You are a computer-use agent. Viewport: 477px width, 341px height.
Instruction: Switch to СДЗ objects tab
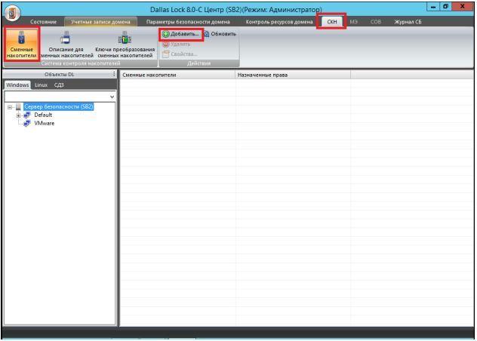[x=59, y=84]
